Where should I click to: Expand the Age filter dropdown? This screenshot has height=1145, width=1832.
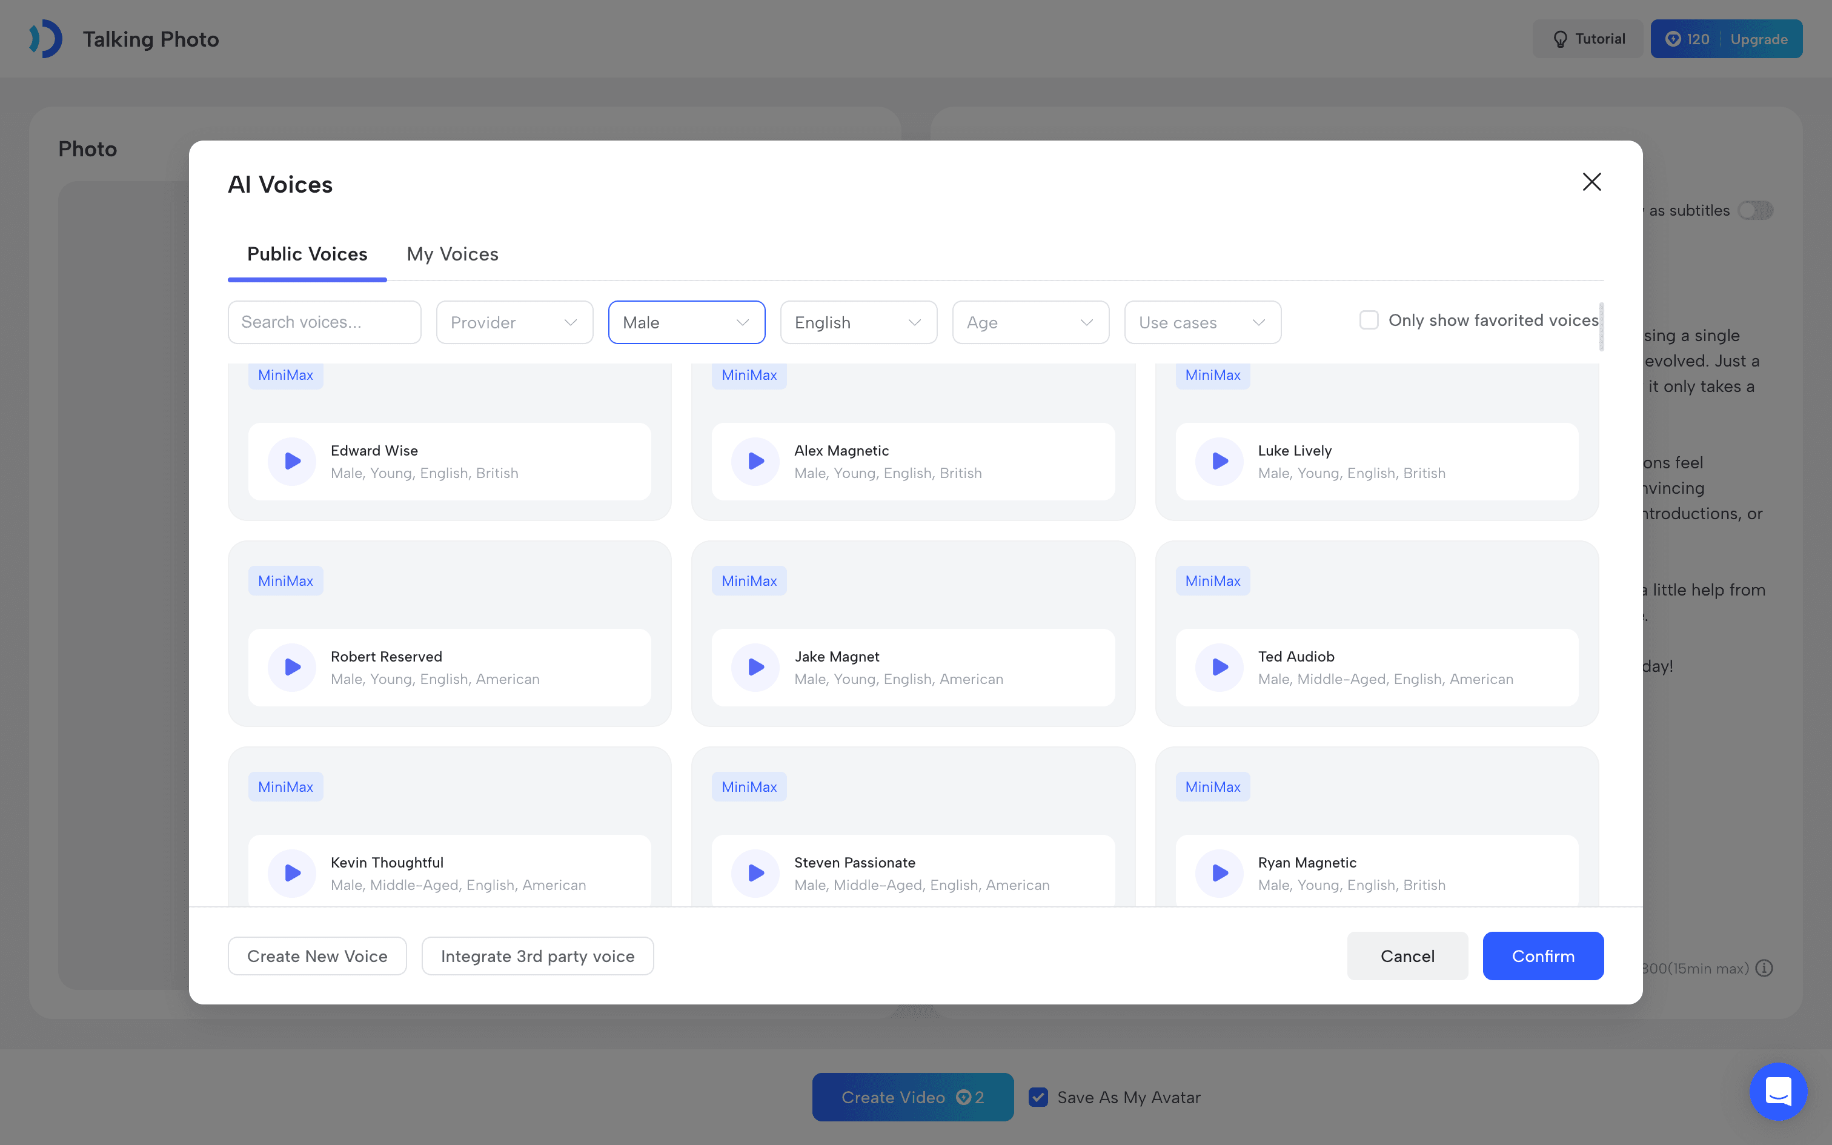(x=1030, y=322)
